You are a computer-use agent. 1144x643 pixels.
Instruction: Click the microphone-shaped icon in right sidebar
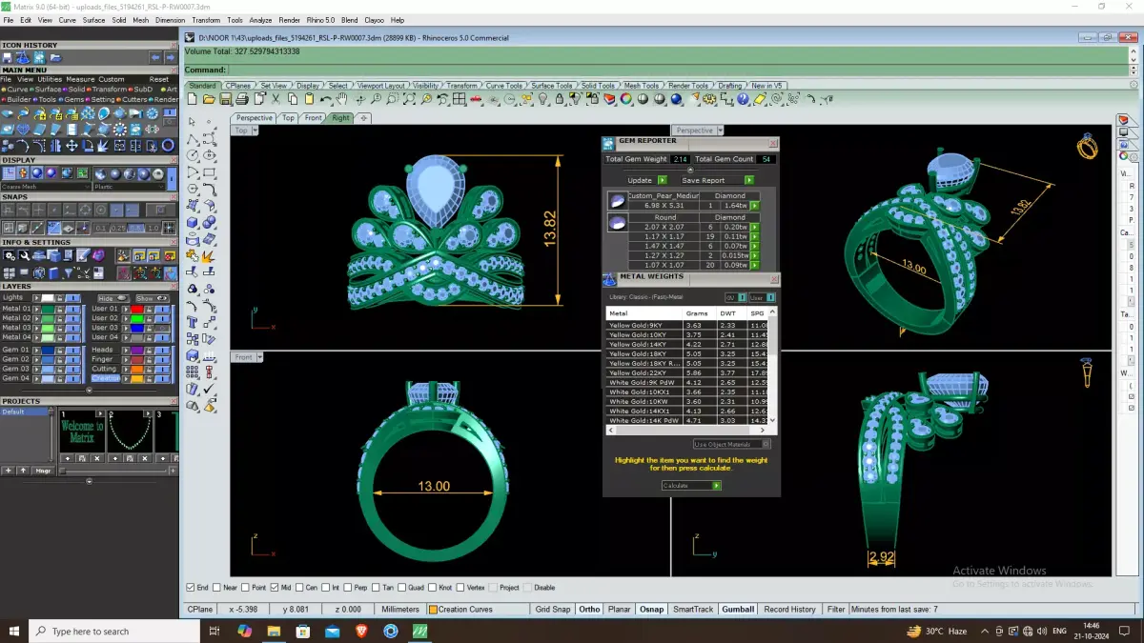tap(1086, 372)
